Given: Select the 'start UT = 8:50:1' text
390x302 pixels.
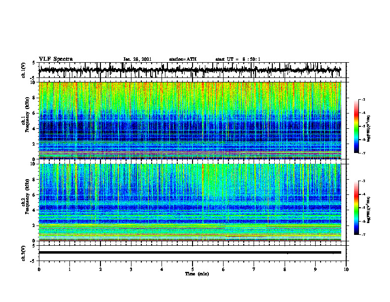Looking at the screenshot, I should click(238, 59).
